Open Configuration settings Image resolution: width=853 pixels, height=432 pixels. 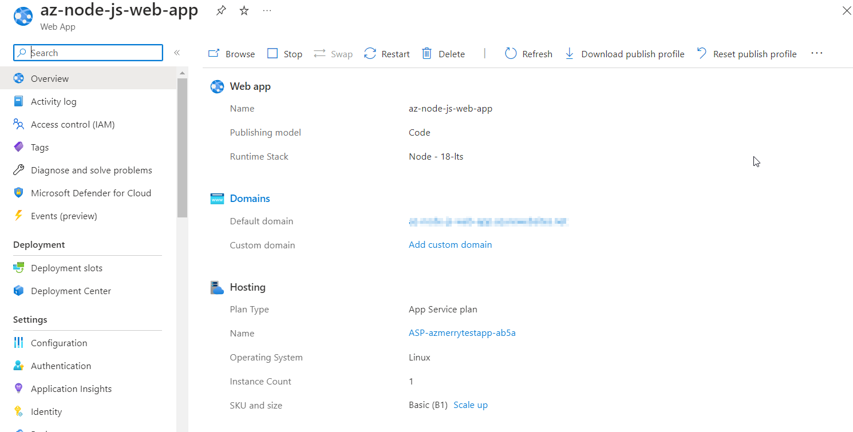pos(88,343)
